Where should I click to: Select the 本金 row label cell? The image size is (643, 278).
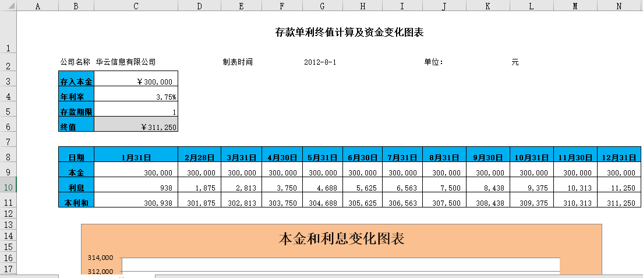(76, 173)
